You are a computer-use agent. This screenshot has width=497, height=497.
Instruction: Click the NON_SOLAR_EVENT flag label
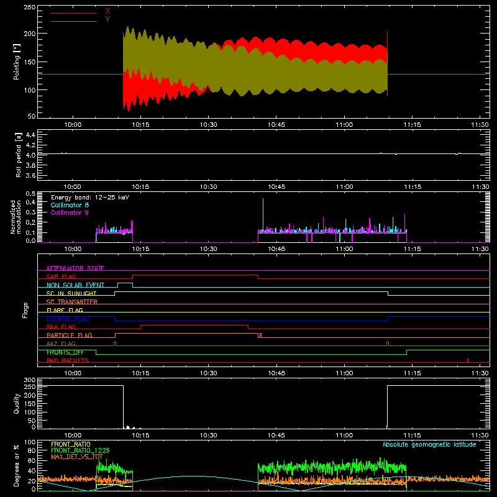click(x=75, y=285)
